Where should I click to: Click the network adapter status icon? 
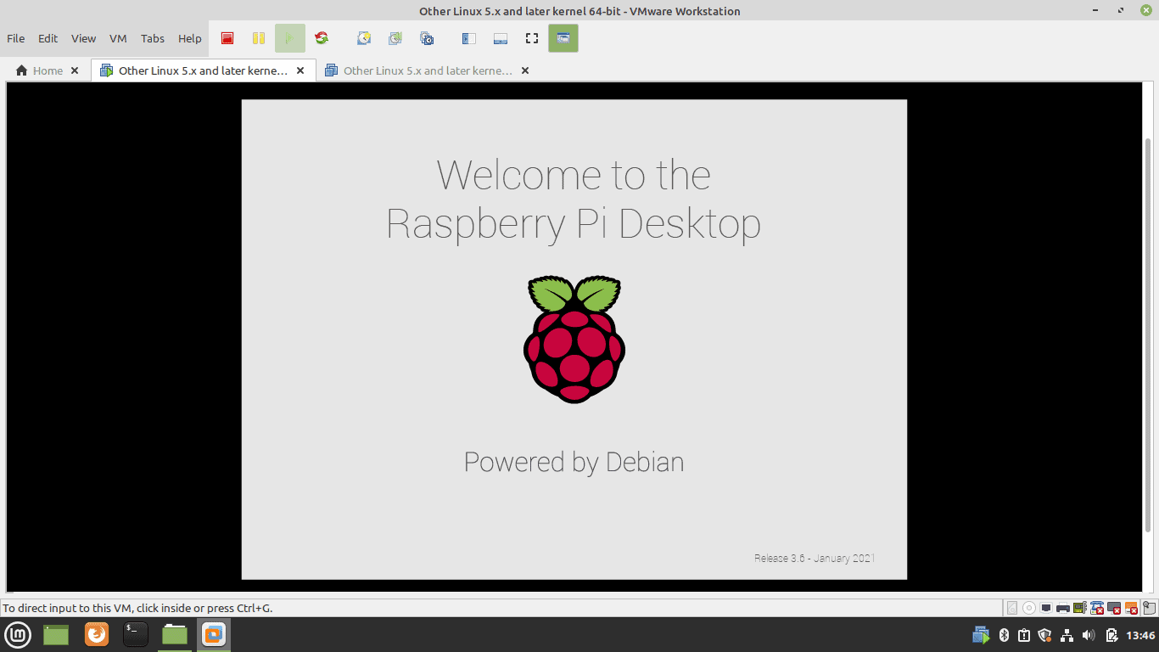coord(1046,608)
